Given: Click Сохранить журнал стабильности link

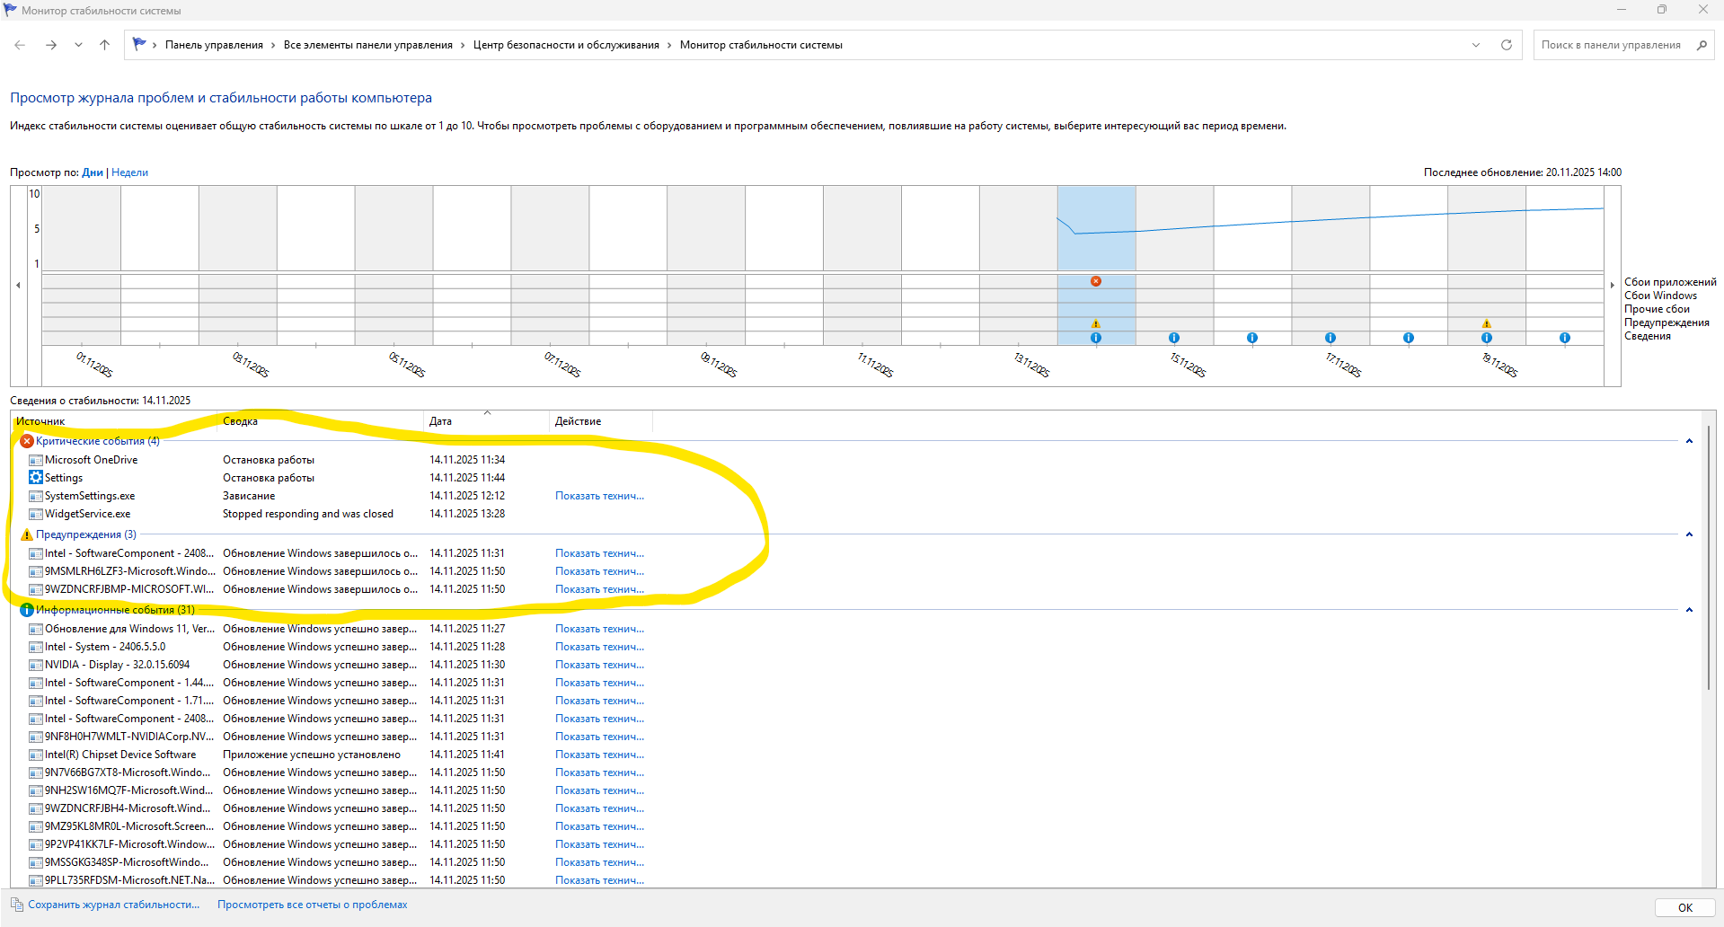Looking at the screenshot, I should [113, 905].
